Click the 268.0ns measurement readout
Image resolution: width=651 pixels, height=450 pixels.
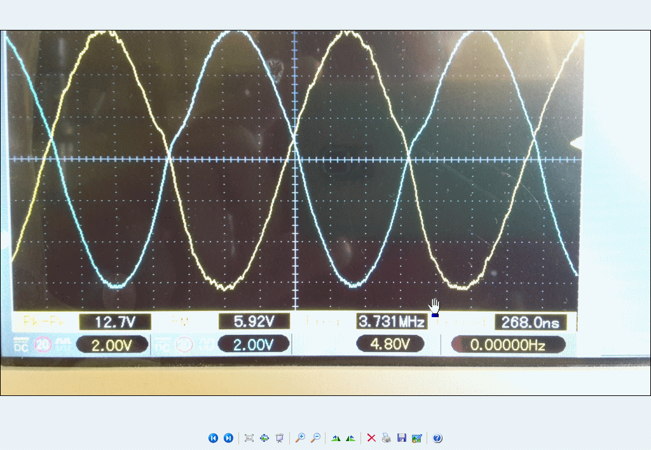pyautogui.click(x=530, y=322)
